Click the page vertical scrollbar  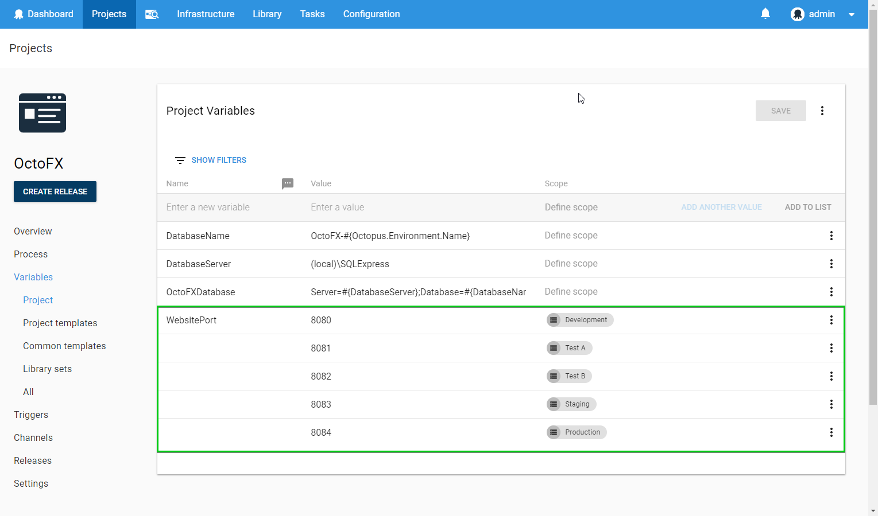tap(873, 201)
